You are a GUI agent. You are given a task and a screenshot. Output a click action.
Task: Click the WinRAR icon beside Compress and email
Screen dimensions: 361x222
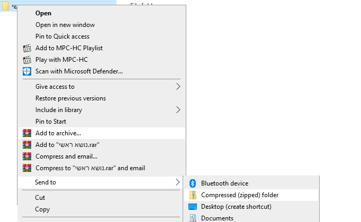pos(27,156)
